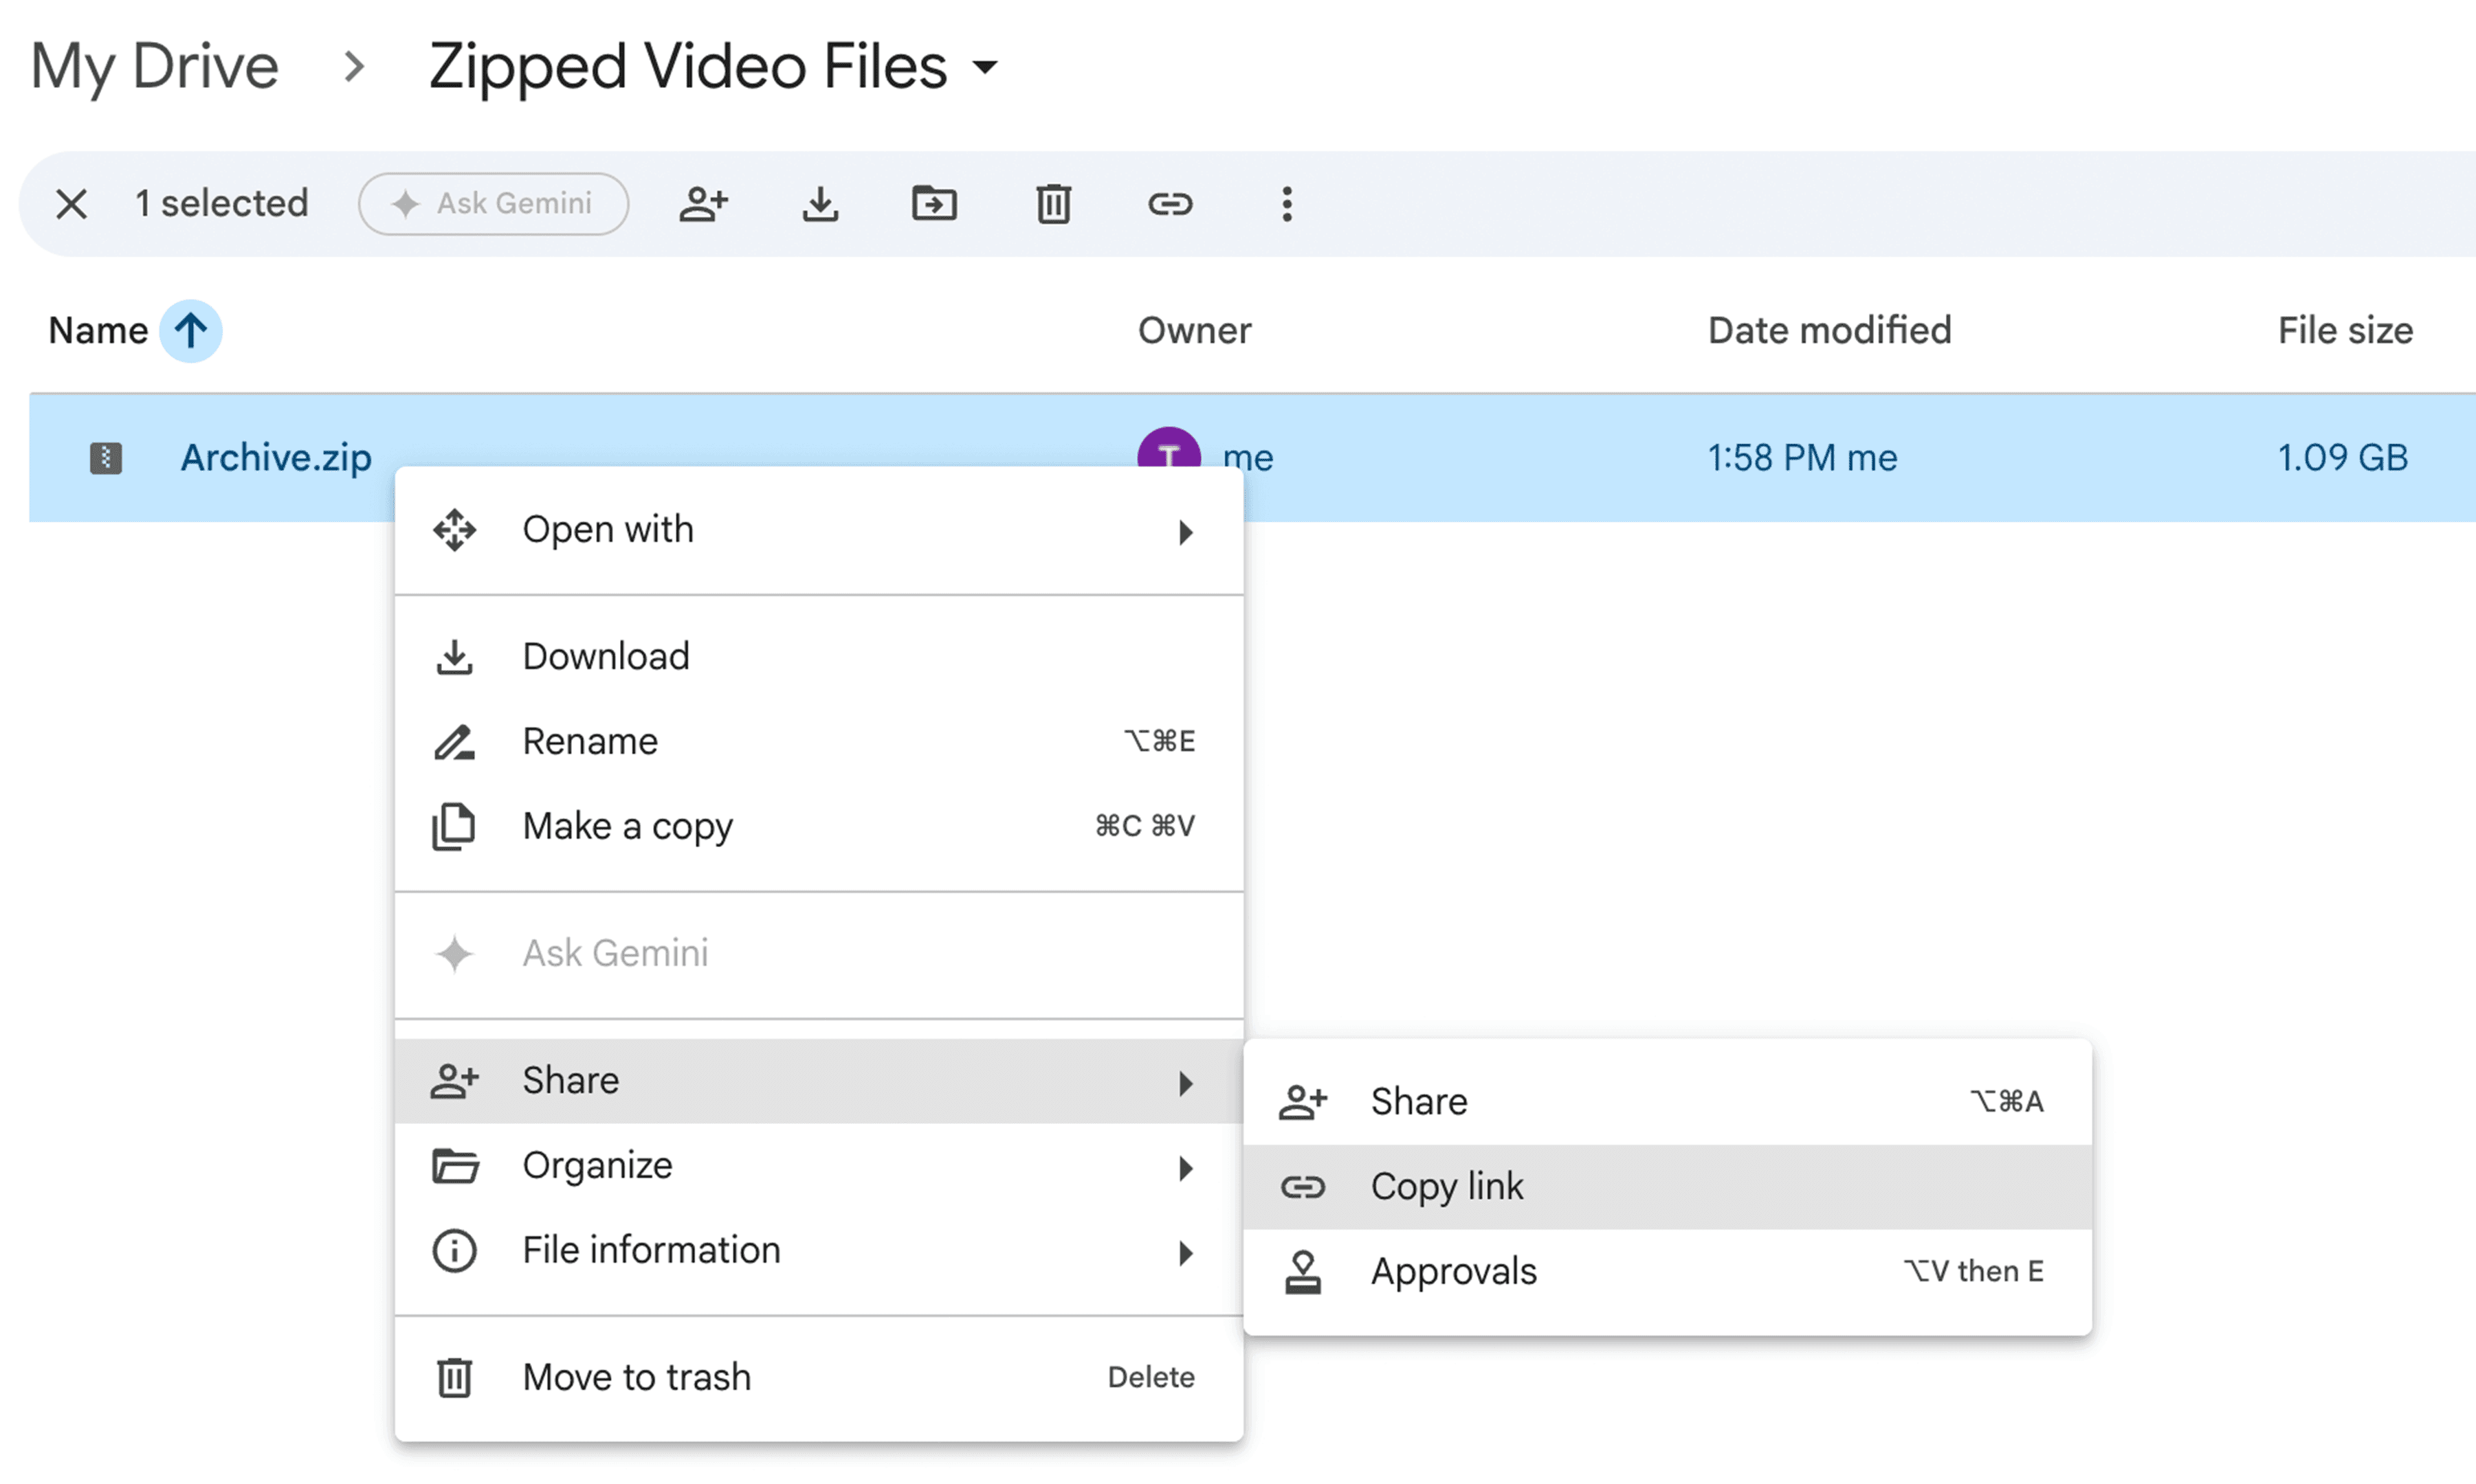Image resolution: width=2476 pixels, height=1484 pixels.
Task: Click Share in the submenu
Action: pos(1667,1102)
